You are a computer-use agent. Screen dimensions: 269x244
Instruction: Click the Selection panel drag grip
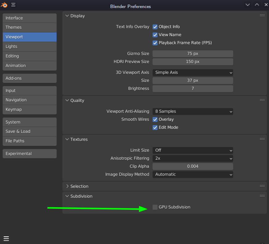(x=262, y=186)
